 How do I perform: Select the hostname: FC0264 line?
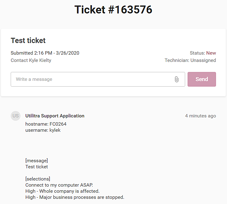46,124
